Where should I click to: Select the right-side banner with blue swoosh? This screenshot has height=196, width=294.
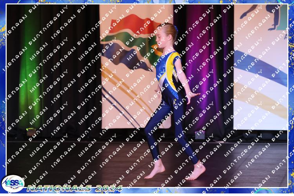pos(260,67)
